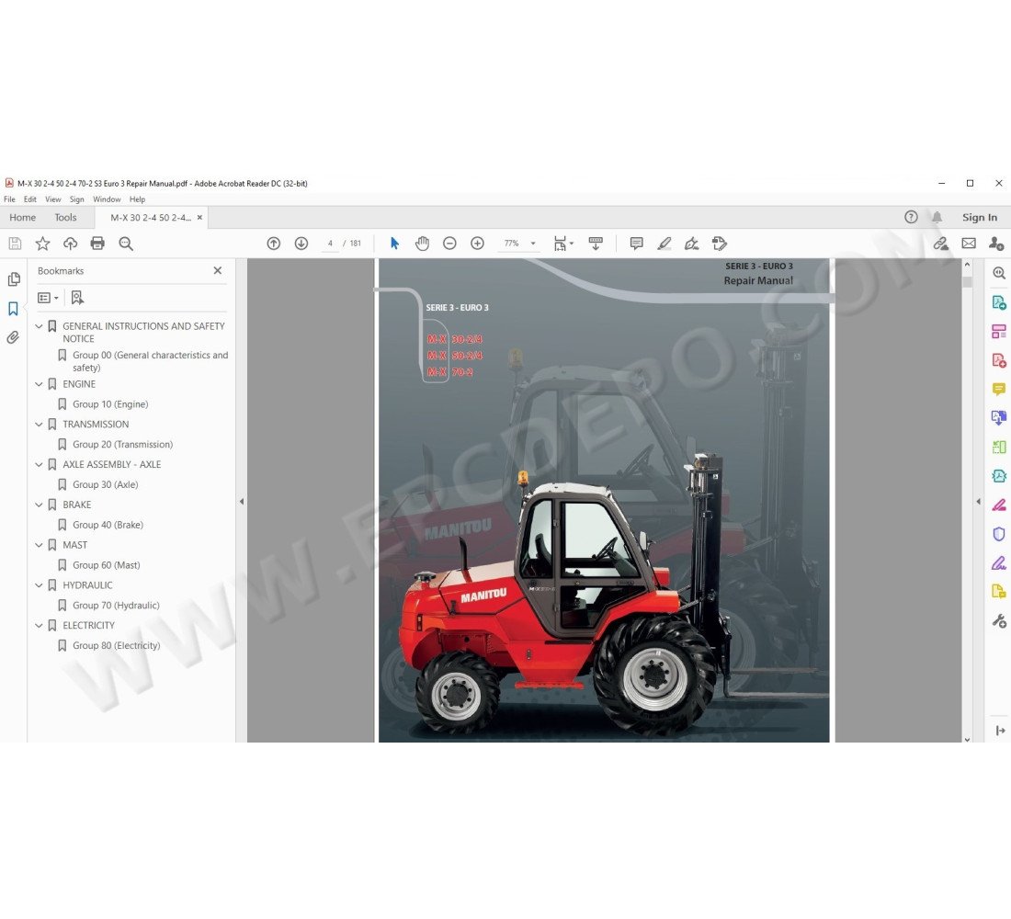Image resolution: width=1011 pixels, height=919 pixels.
Task: Open the Sign menu
Action: click(x=76, y=199)
